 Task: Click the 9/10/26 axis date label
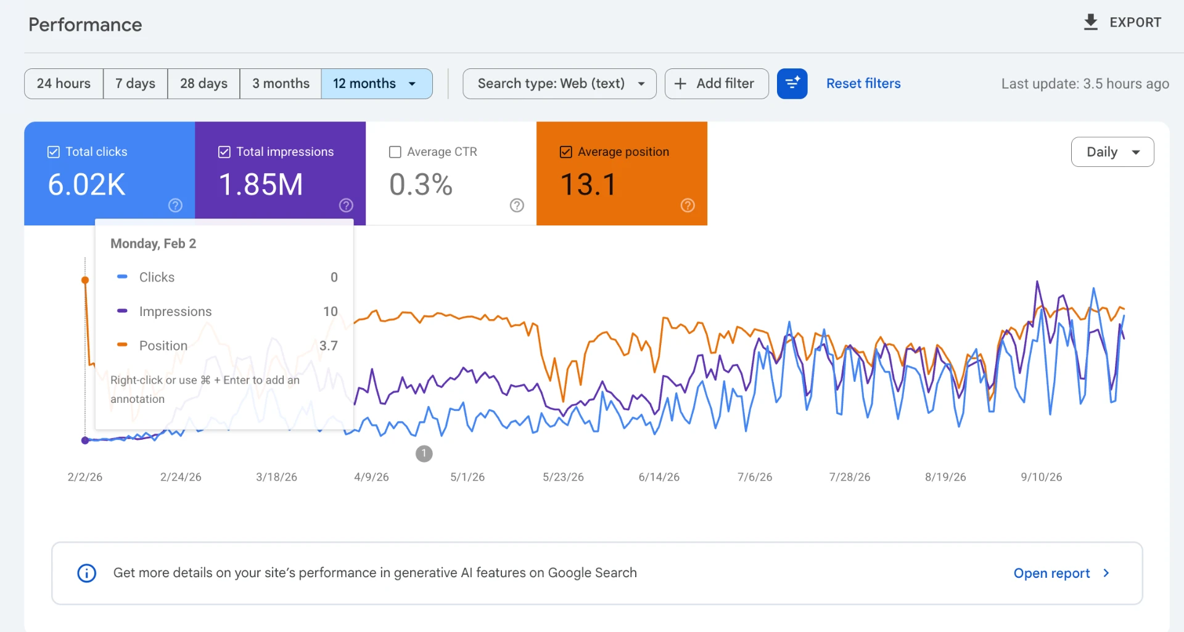tap(1041, 477)
